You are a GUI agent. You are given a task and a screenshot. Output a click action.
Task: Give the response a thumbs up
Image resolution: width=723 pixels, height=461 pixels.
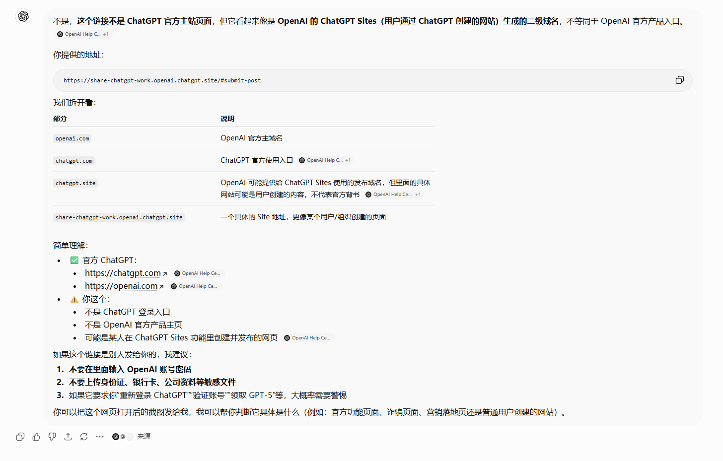pos(36,437)
